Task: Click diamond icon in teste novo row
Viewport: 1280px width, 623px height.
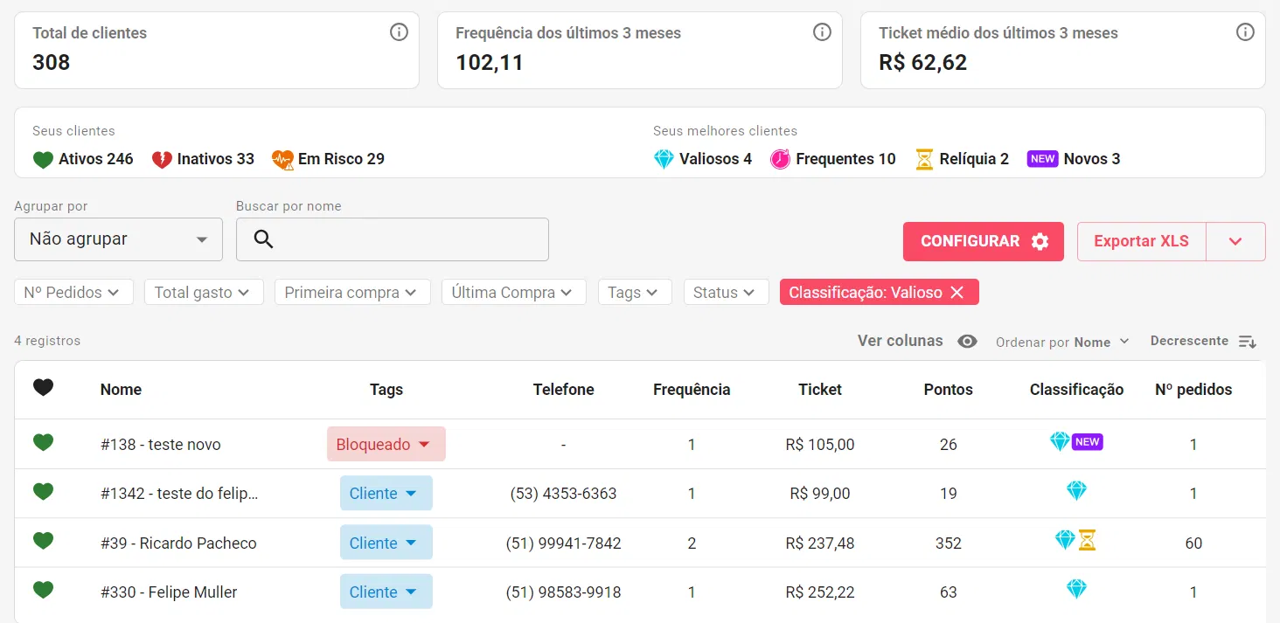Action: coord(1060,442)
